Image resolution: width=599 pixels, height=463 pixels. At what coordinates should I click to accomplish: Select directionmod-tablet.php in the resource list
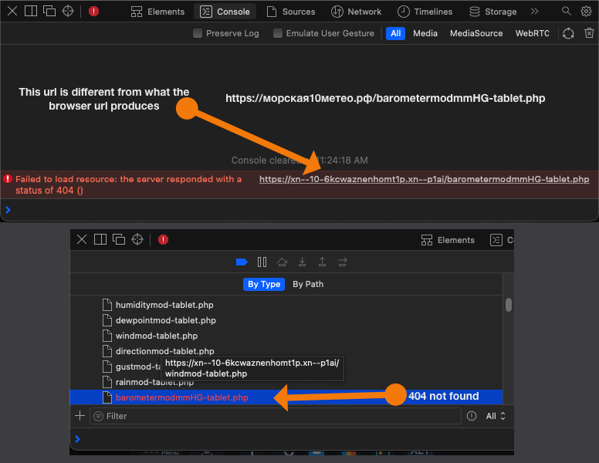coord(286,351)
